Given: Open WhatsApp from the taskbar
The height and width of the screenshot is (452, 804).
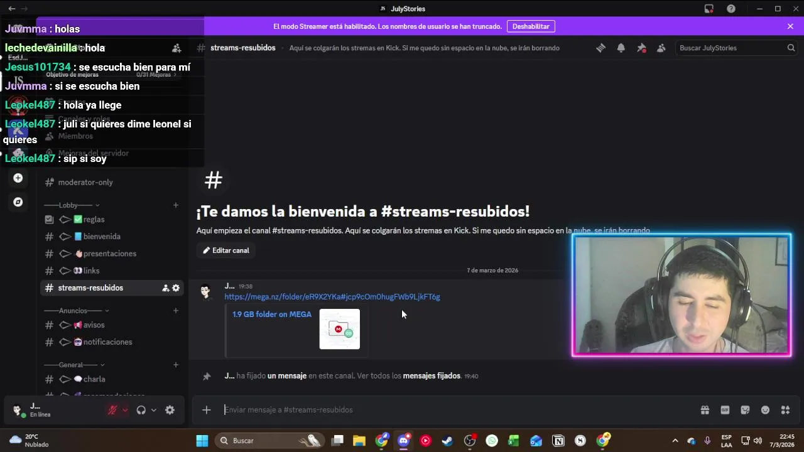Looking at the screenshot, I should click(x=492, y=441).
